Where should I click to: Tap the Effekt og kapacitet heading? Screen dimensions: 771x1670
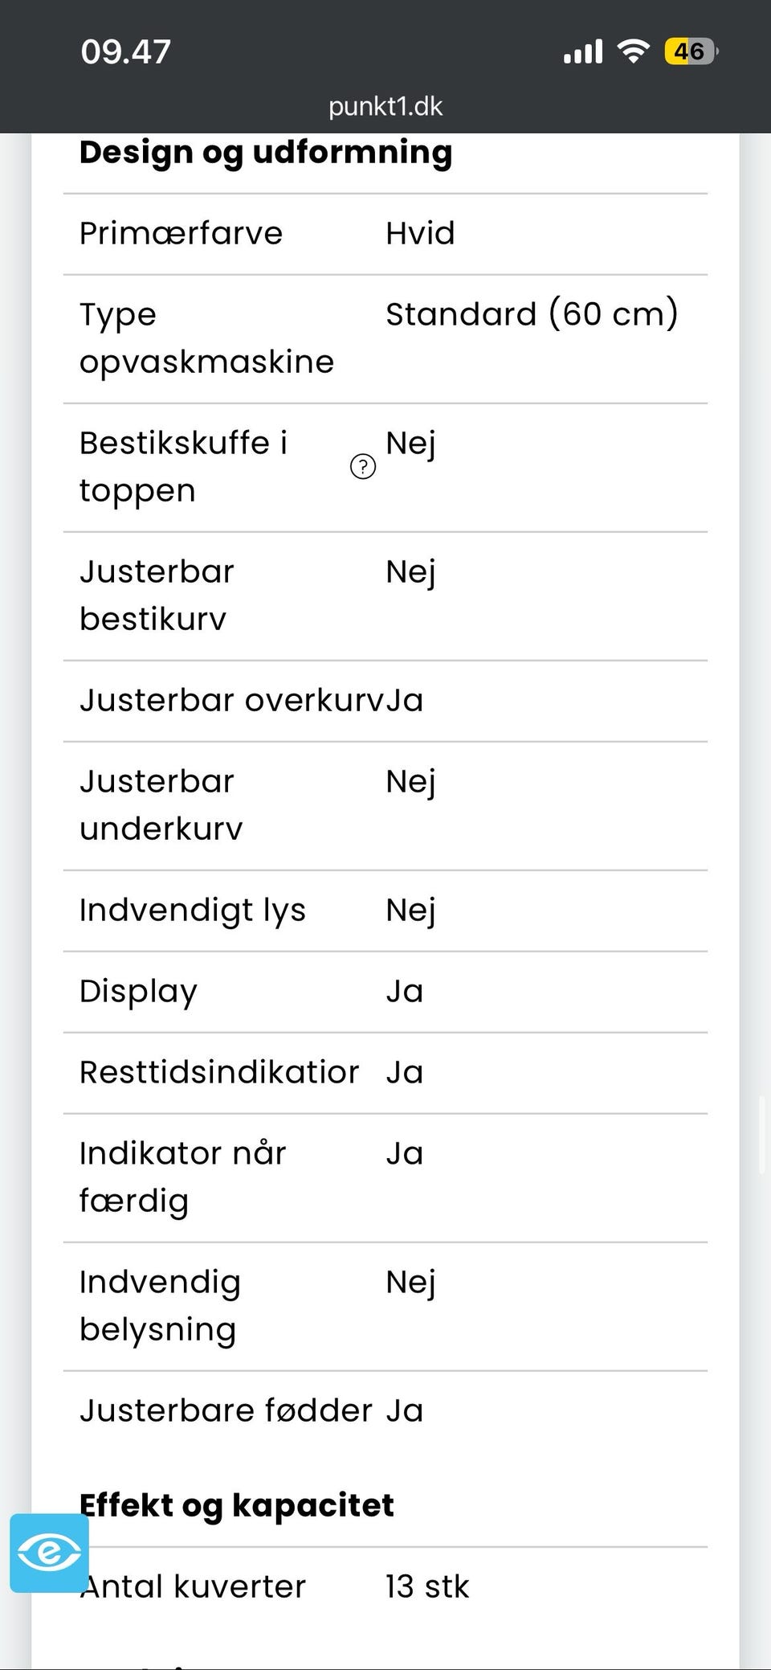(x=237, y=1505)
